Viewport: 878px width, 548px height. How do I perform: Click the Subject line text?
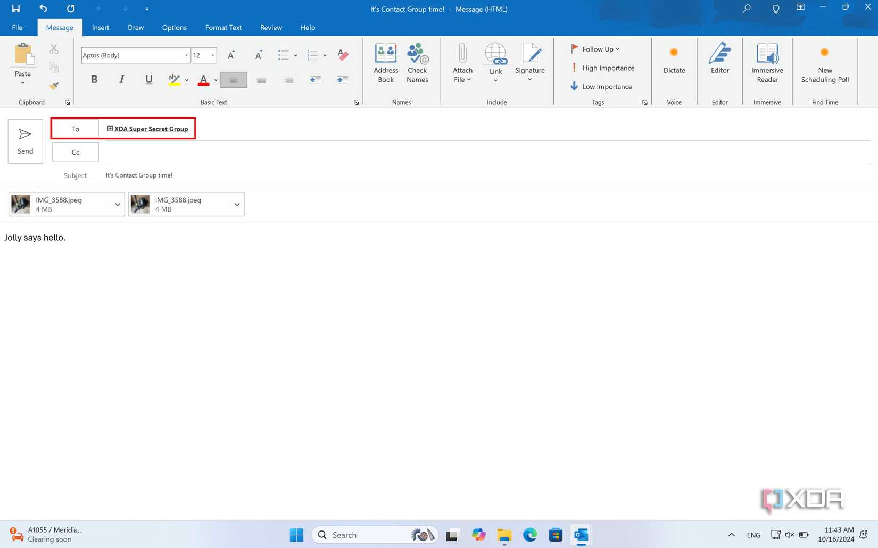139,175
